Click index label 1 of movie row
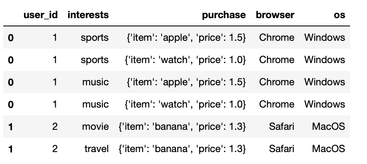 [x=11, y=127]
